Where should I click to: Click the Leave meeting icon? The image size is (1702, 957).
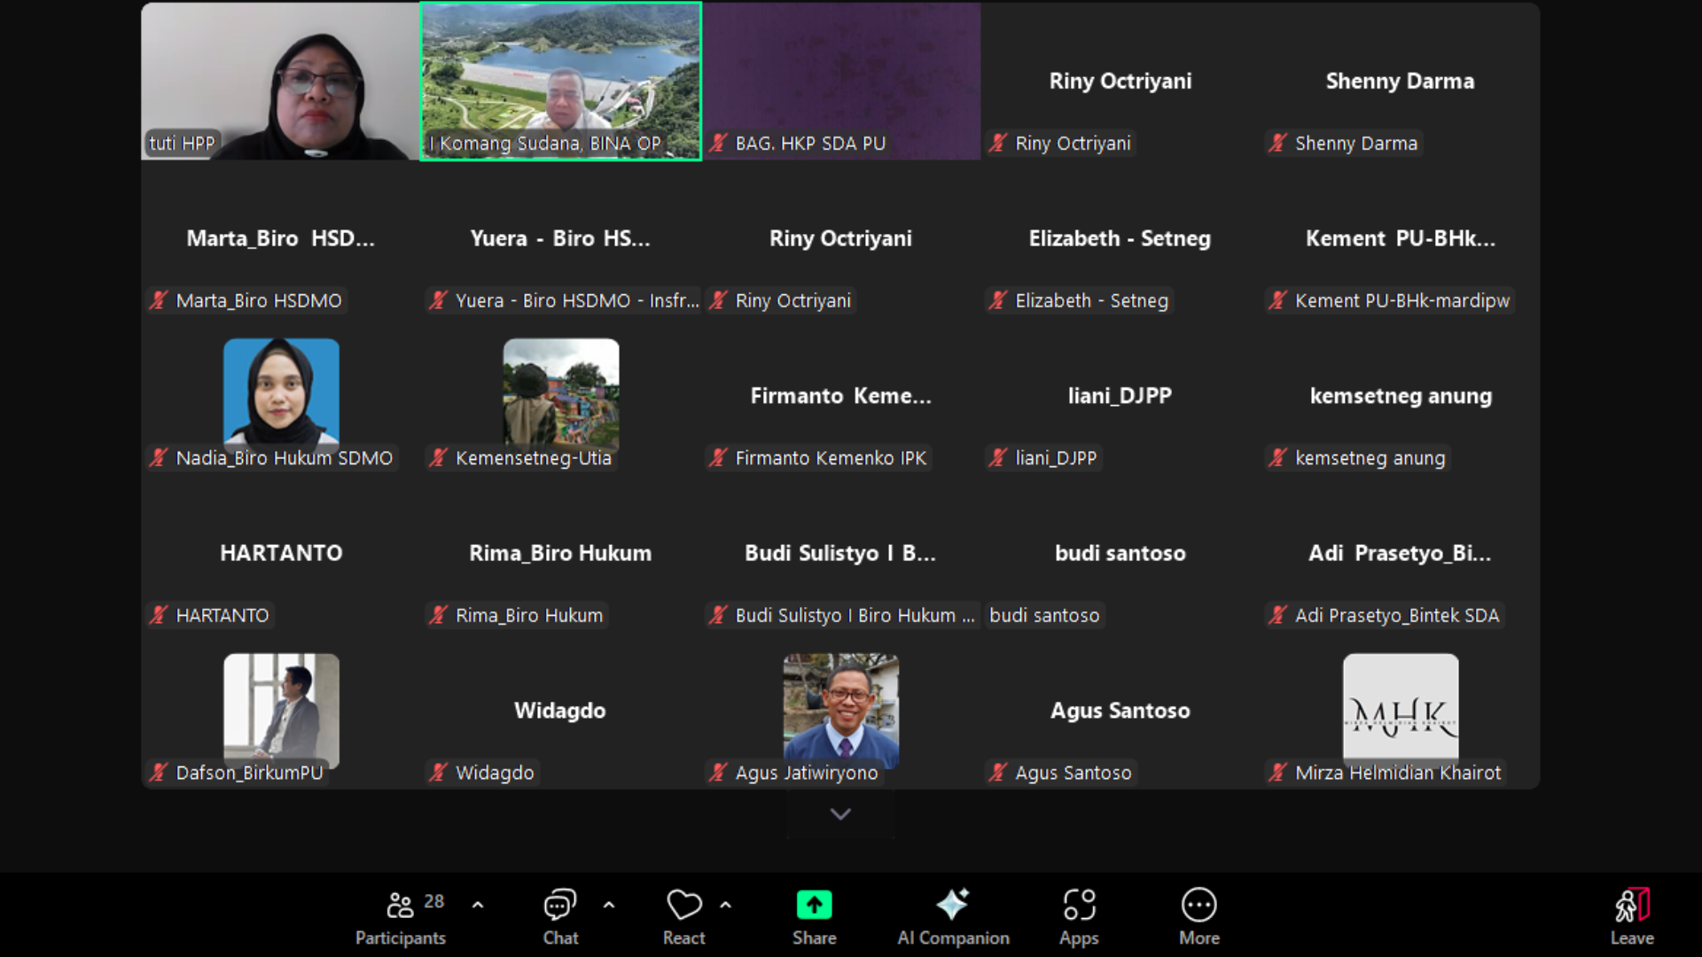(1631, 906)
